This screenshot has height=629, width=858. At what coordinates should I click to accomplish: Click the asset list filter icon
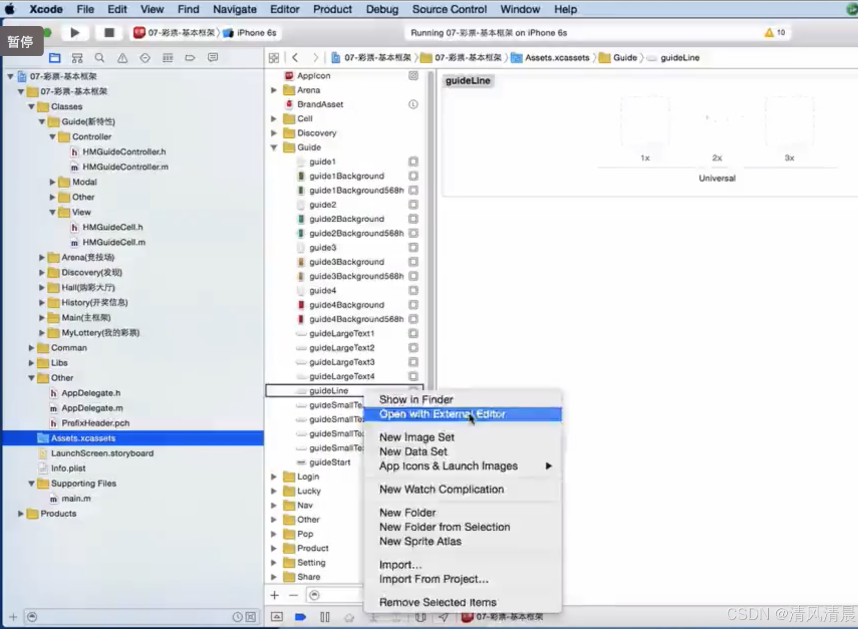coord(315,595)
